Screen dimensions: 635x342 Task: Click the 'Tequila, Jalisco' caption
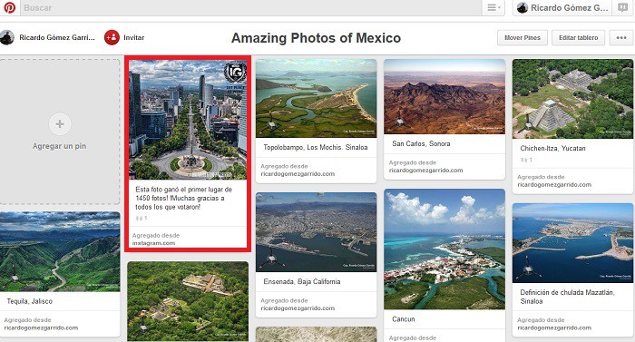(30, 301)
